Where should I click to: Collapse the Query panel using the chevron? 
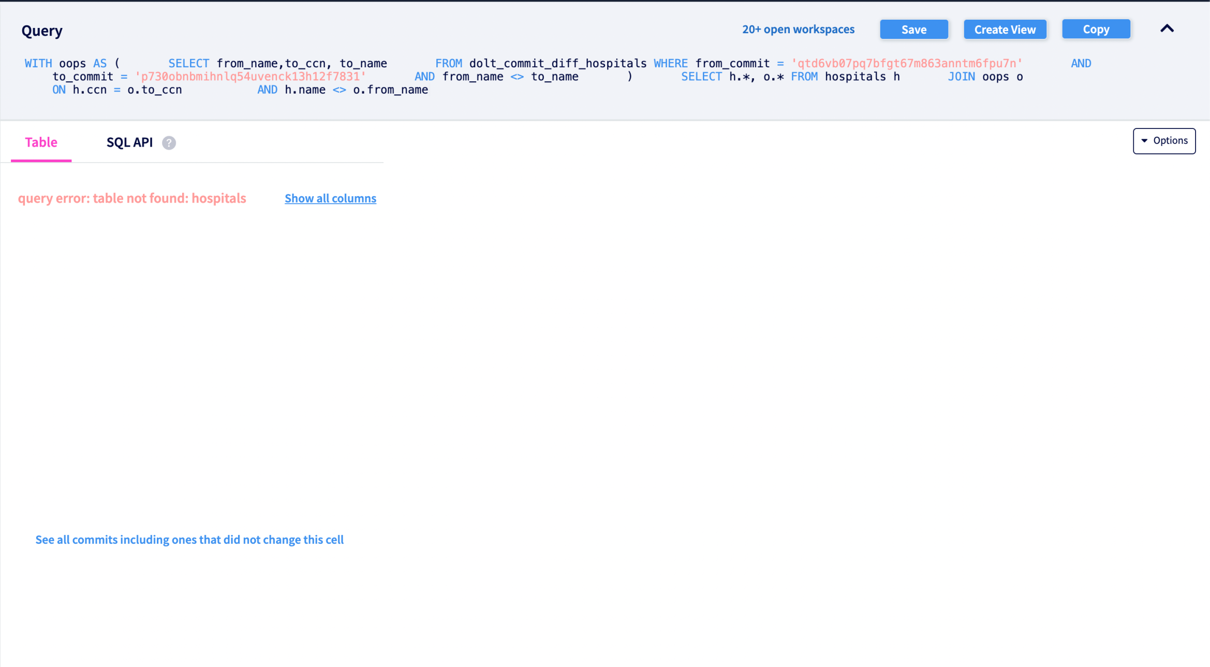[1167, 29]
